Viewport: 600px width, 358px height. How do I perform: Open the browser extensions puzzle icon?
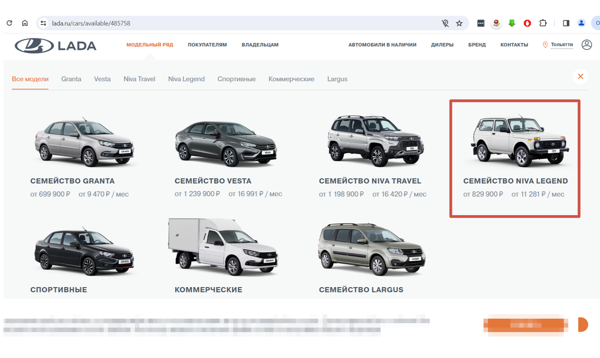pos(542,23)
